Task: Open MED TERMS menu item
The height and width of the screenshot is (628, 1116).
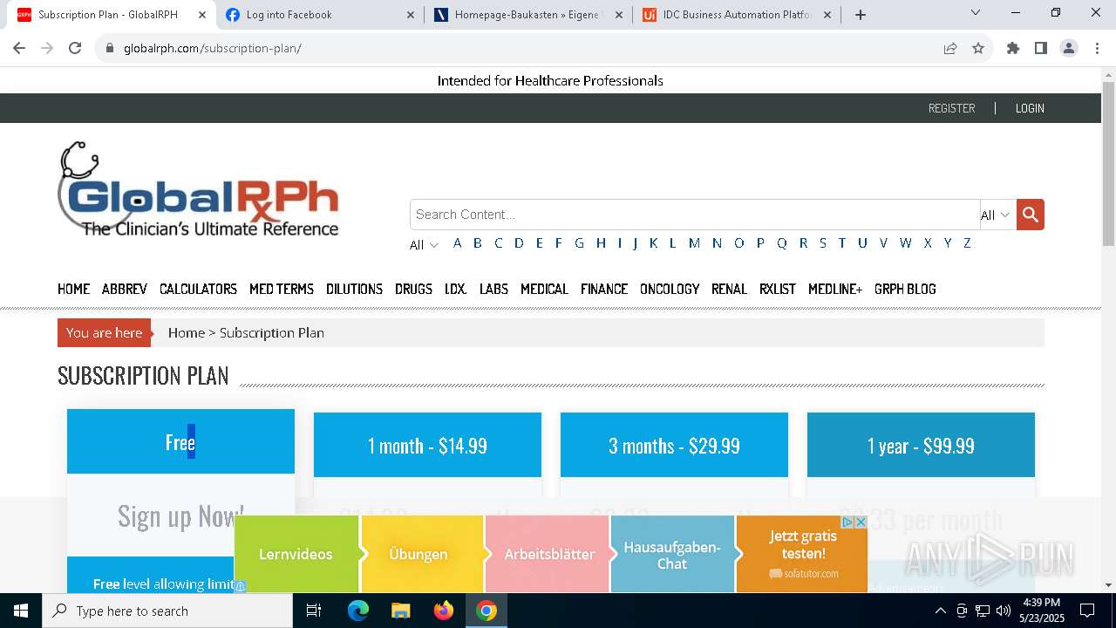Action: click(282, 289)
